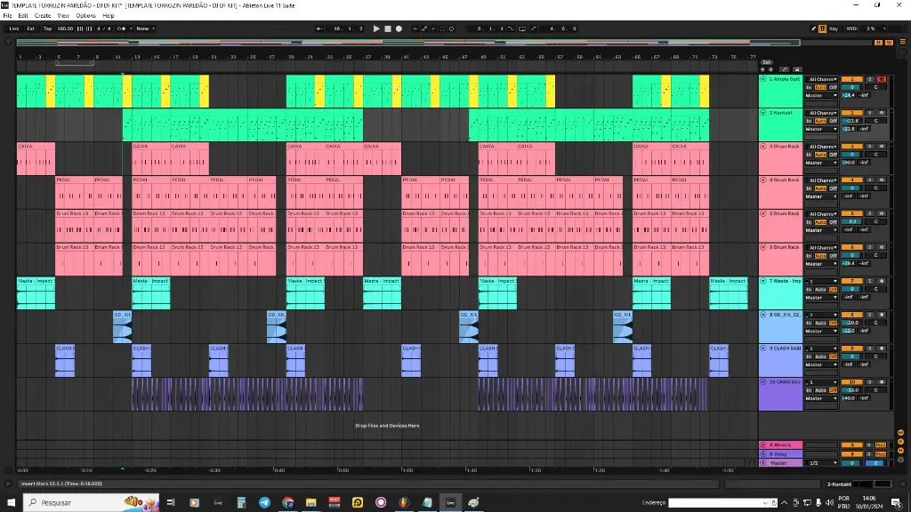Image resolution: width=911 pixels, height=512 pixels.
Task: Click the Ableton Live taskbar icon
Action: pos(450,502)
